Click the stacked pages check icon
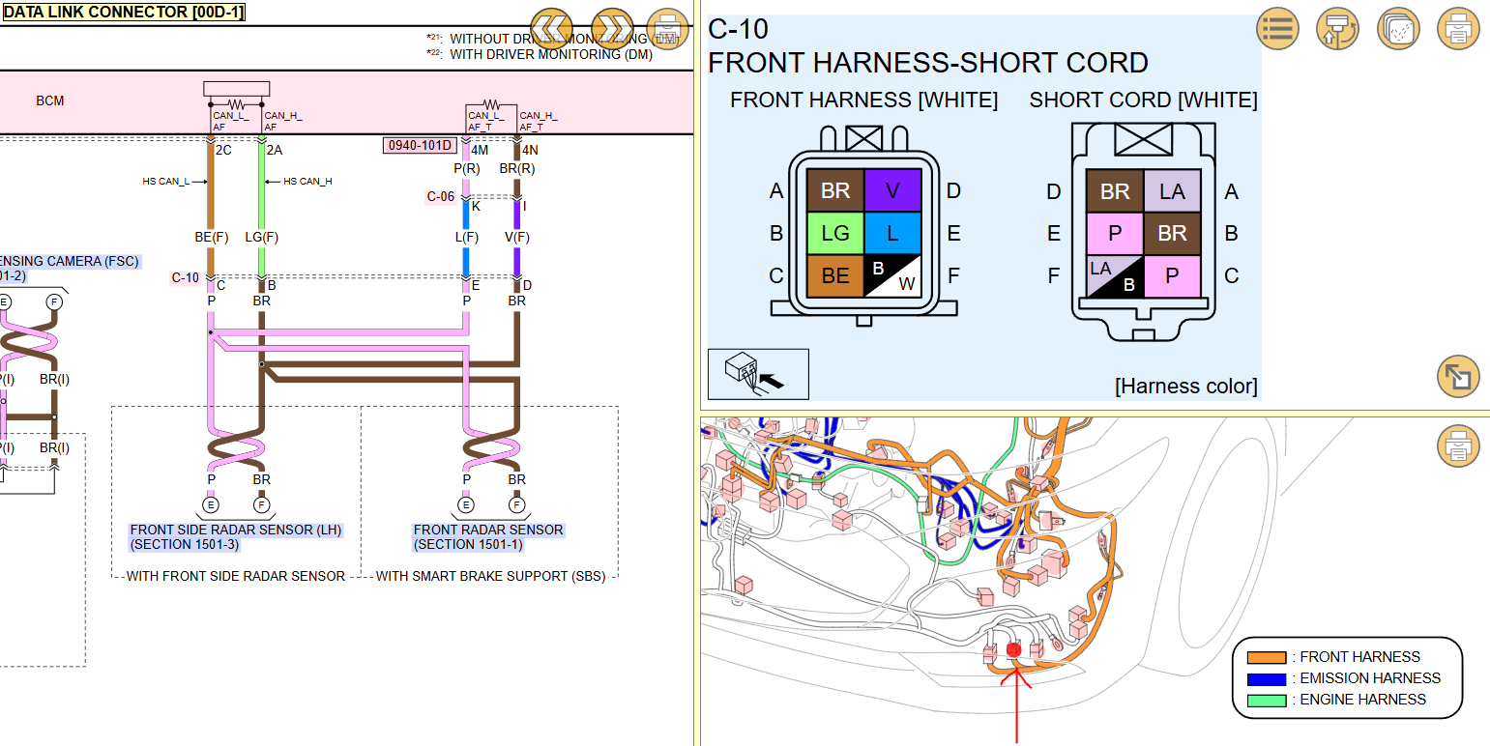Screen dimensions: 1490x746 (x=1398, y=29)
